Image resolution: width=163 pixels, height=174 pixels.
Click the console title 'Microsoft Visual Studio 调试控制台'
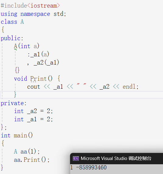pyautogui.click(x=116, y=158)
